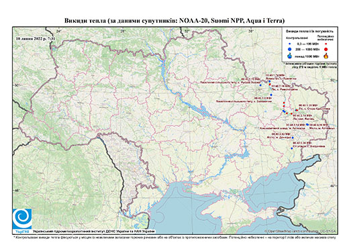Click the large blue circle legend marker

[x=290, y=49]
